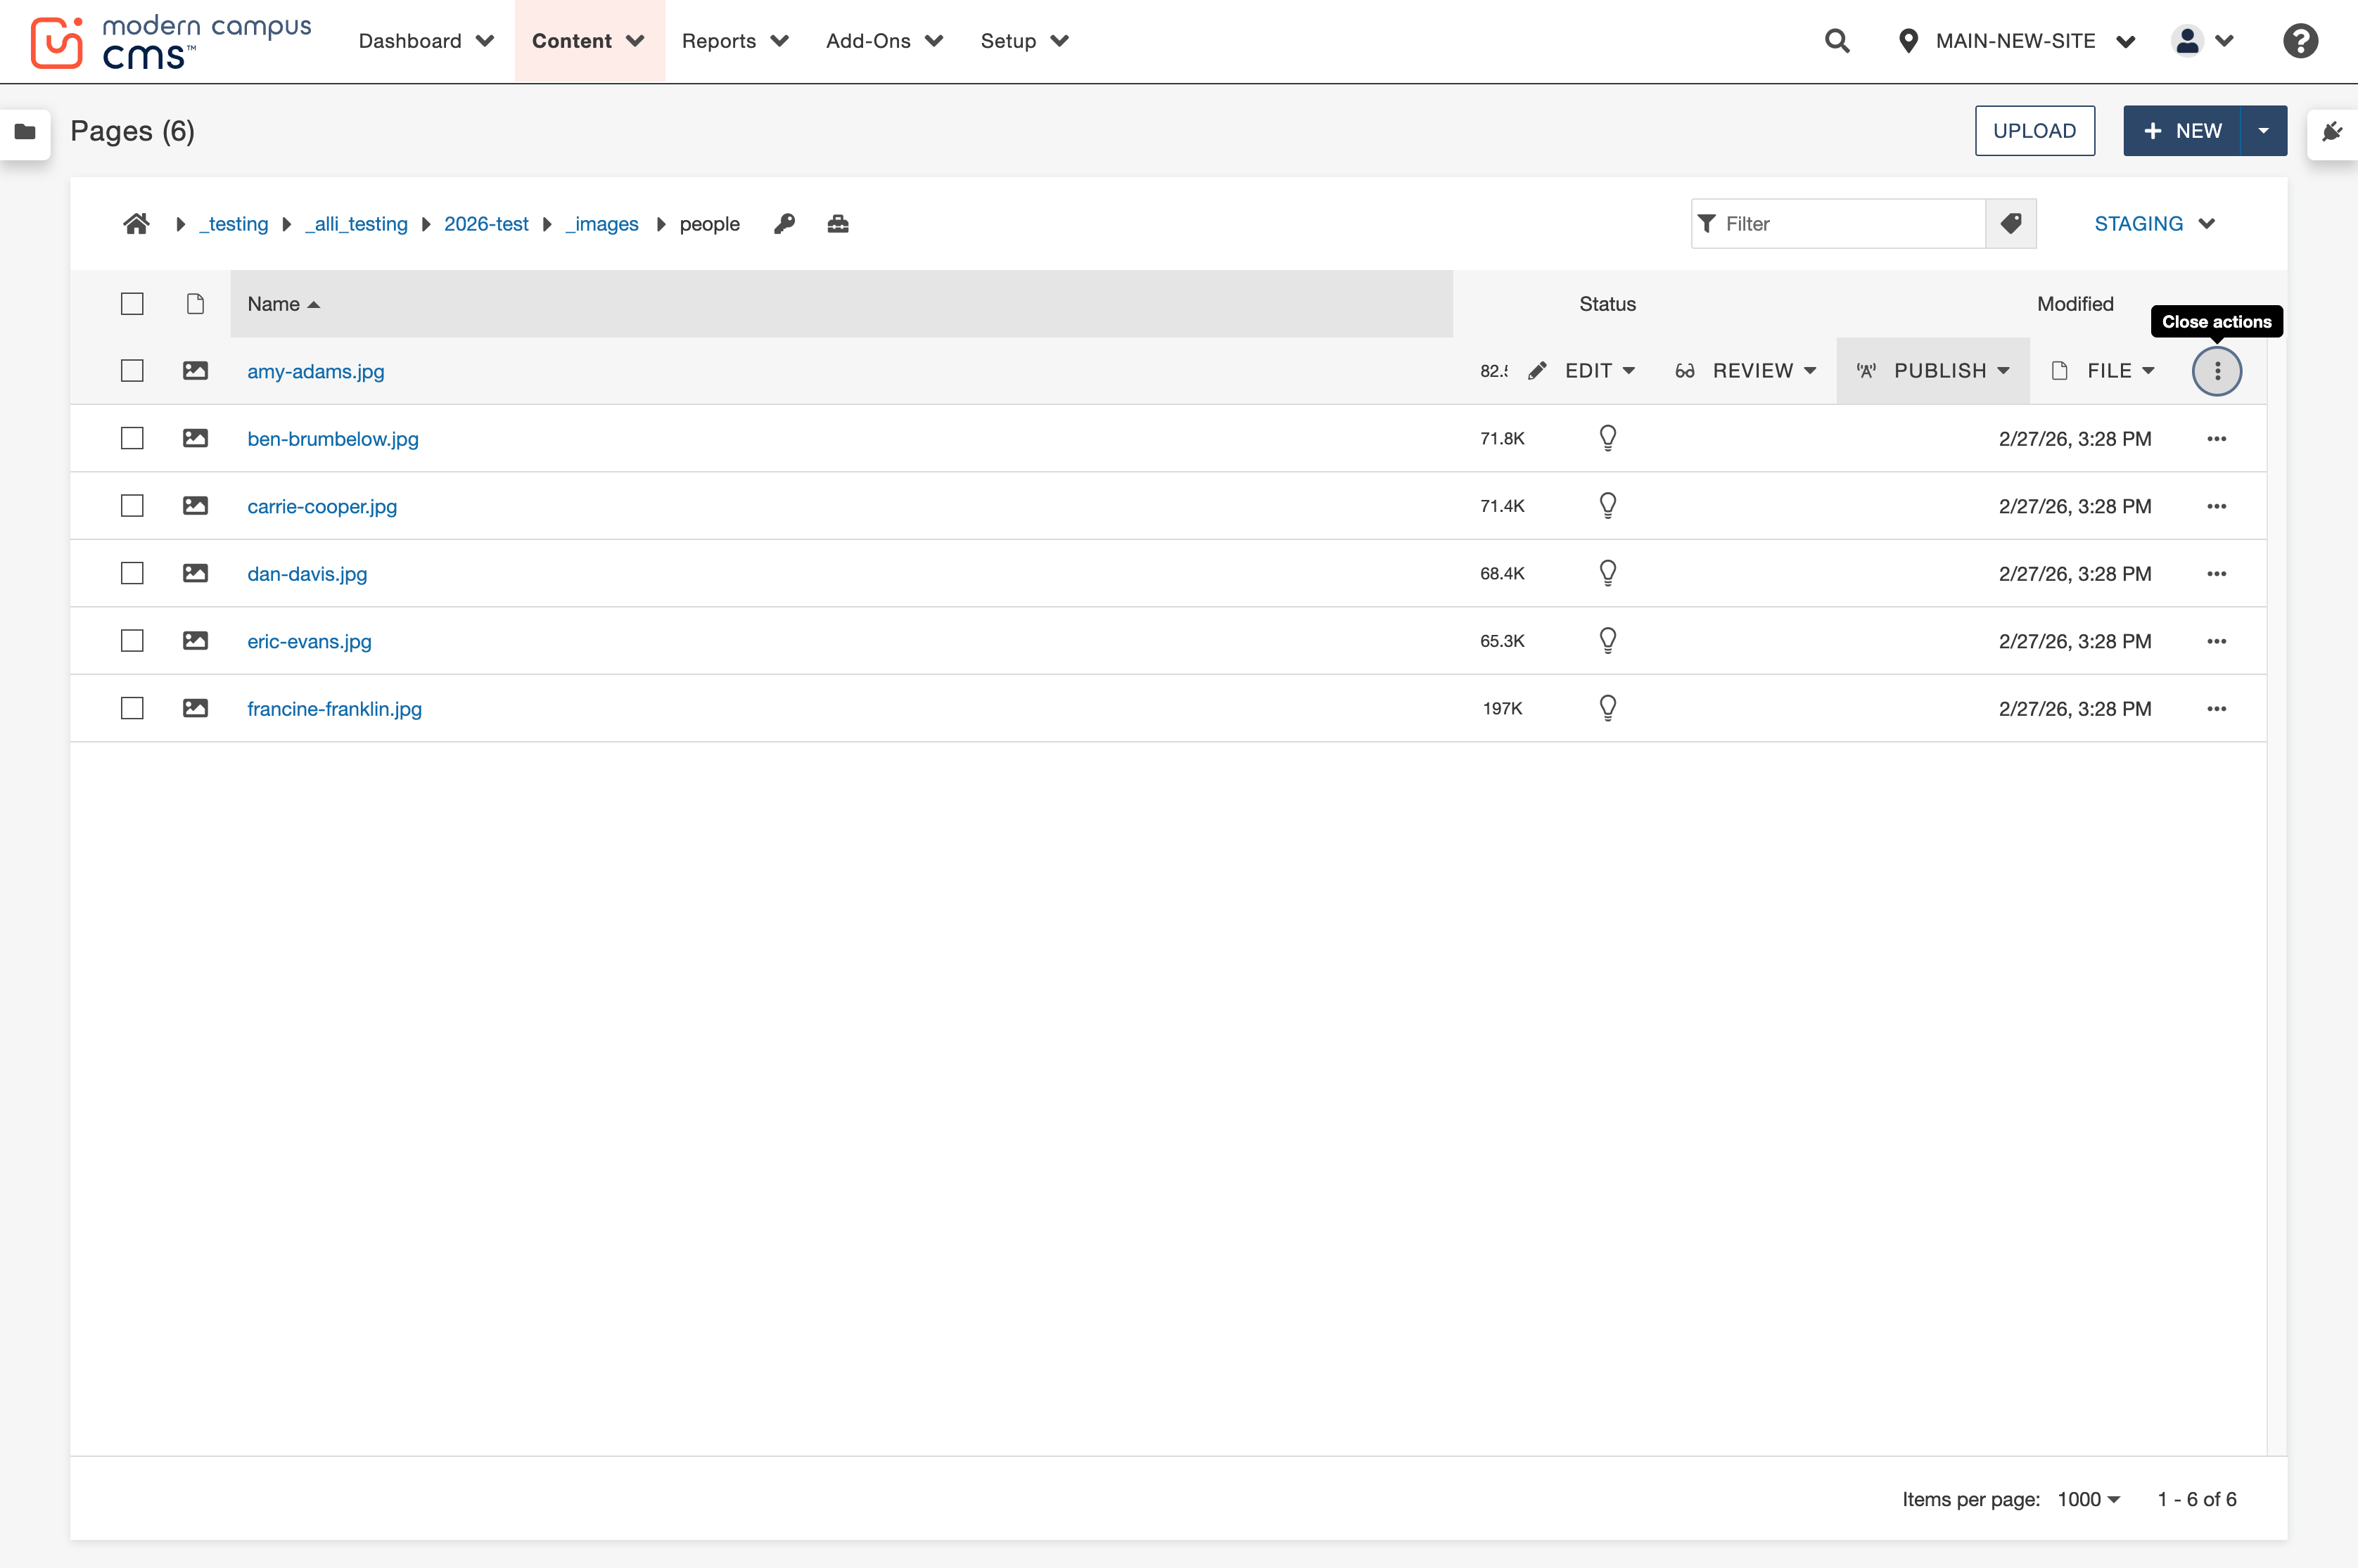Open the amy-adams.jpg file link
The height and width of the screenshot is (1568, 2358).
(316, 371)
